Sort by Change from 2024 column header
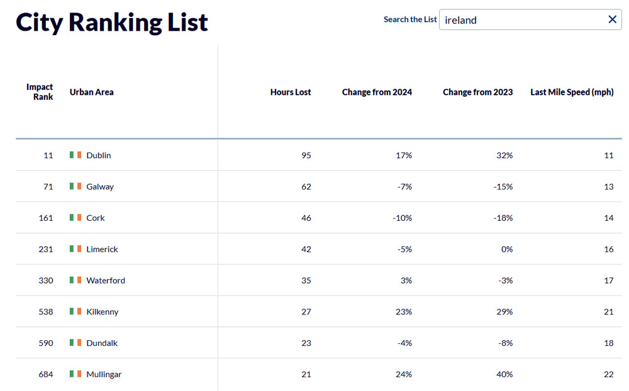 point(377,92)
